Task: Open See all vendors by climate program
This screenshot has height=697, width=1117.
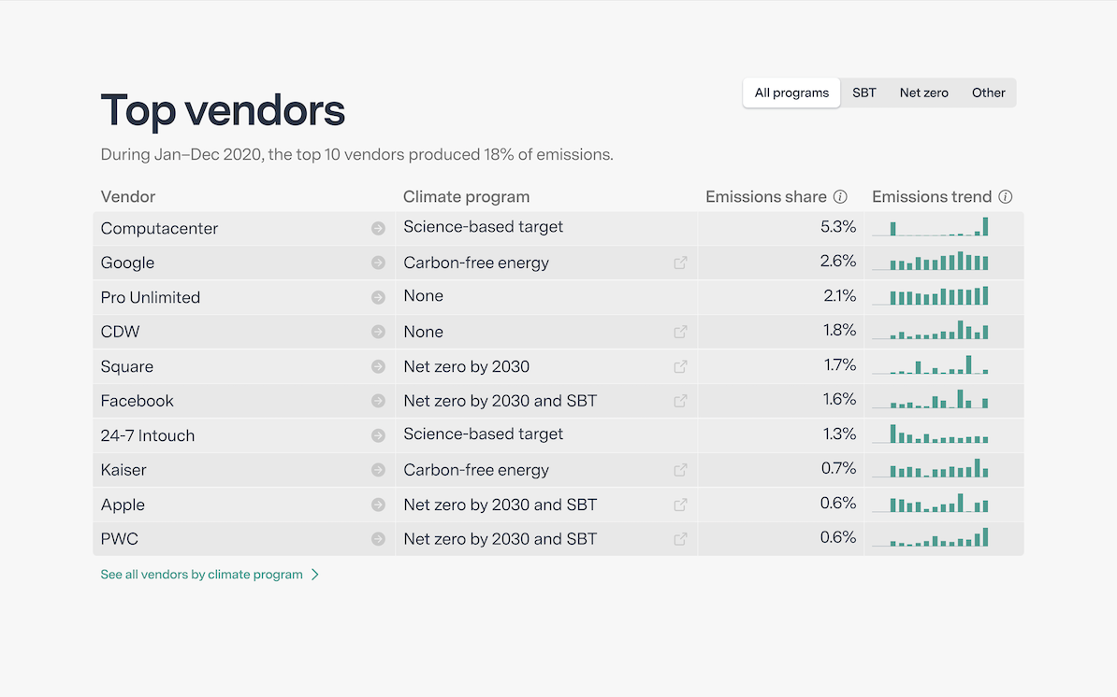Action: click(x=201, y=575)
